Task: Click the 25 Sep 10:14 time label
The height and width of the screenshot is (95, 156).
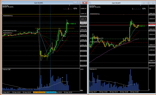Action: (x=114, y=92)
